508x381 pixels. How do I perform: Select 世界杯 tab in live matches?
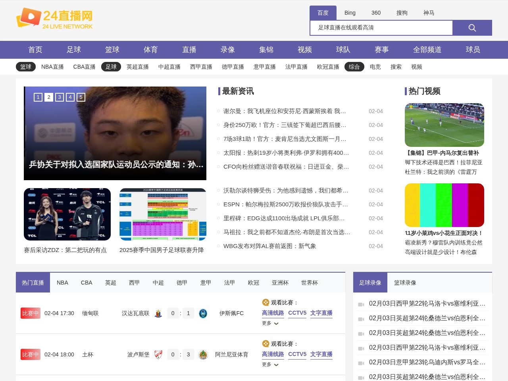(x=310, y=283)
